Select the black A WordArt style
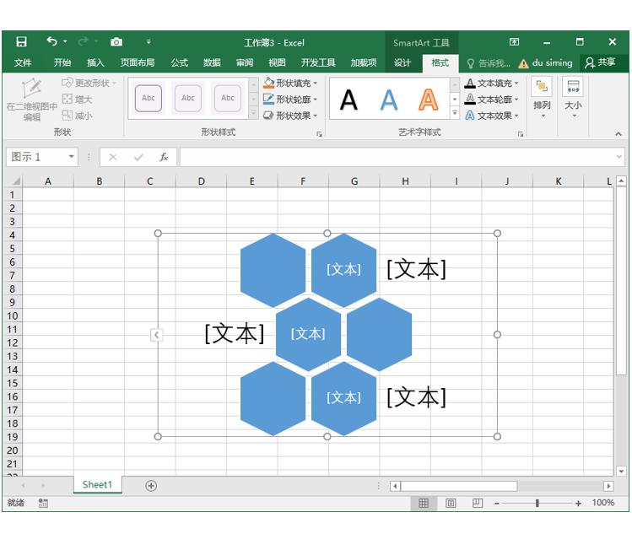Image resolution: width=632 pixels, height=539 pixels. 349,100
